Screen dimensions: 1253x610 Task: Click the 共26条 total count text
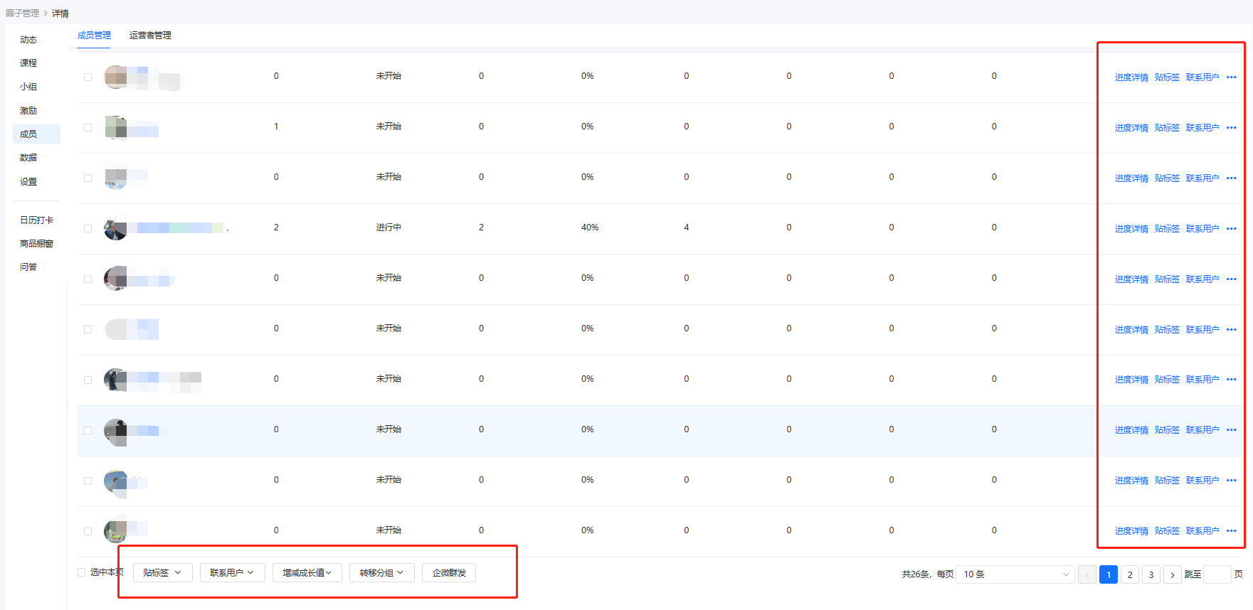tap(915, 574)
